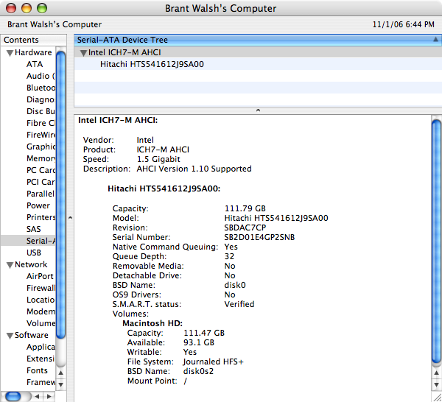The height and width of the screenshot is (402, 442).
Task: Click the capacity value 111.79 GB
Action: (245, 208)
